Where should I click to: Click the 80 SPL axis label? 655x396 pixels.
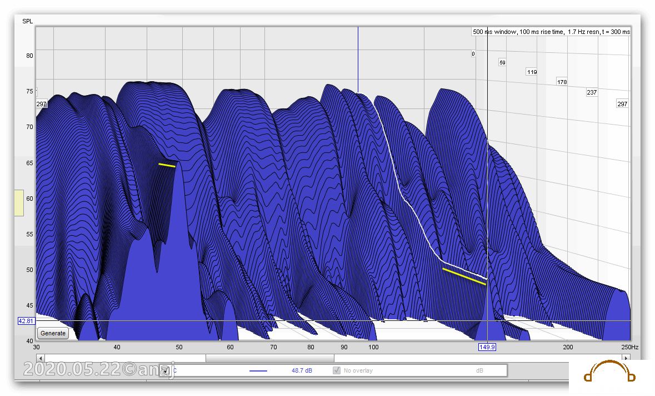(29, 56)
